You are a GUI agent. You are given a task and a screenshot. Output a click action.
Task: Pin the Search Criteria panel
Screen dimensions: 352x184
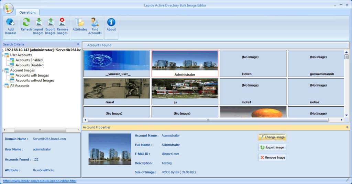click(78, 44)
